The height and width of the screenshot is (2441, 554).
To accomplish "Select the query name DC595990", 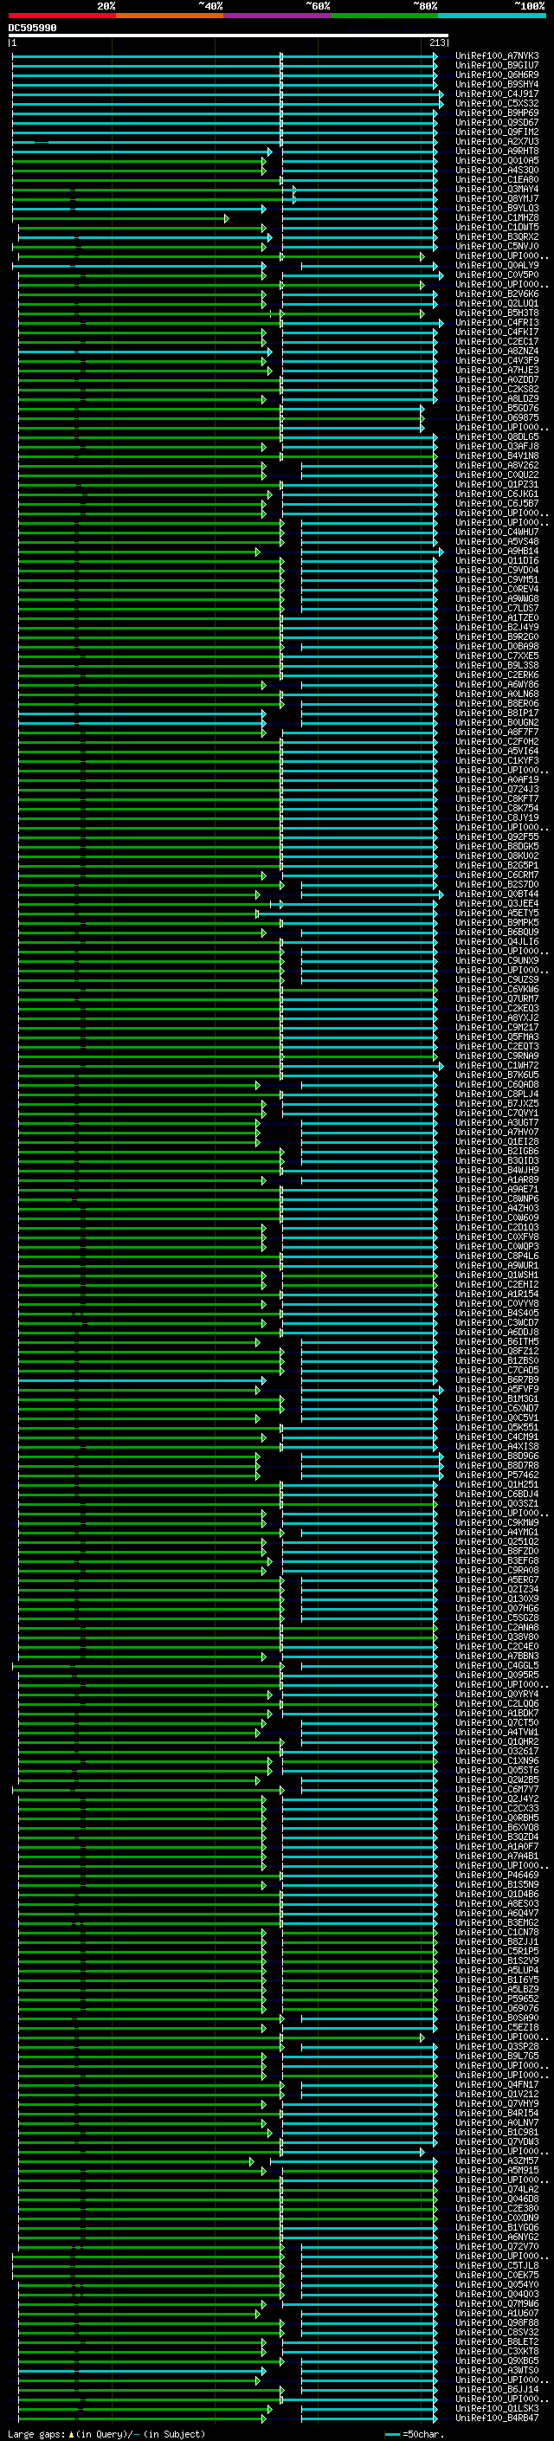I will click(x=32, y=28).
